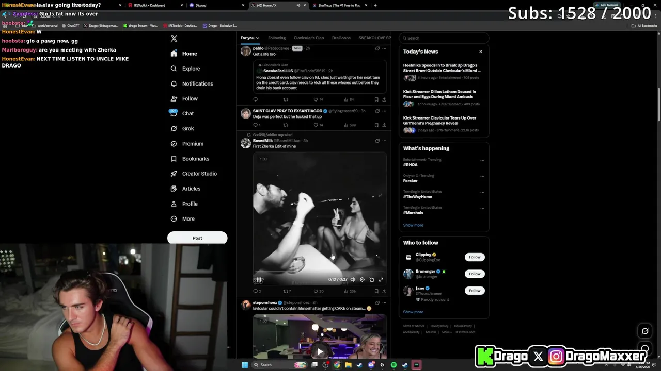Open more options on pablo's post
661x371 pixels.
tap(384, 48)
